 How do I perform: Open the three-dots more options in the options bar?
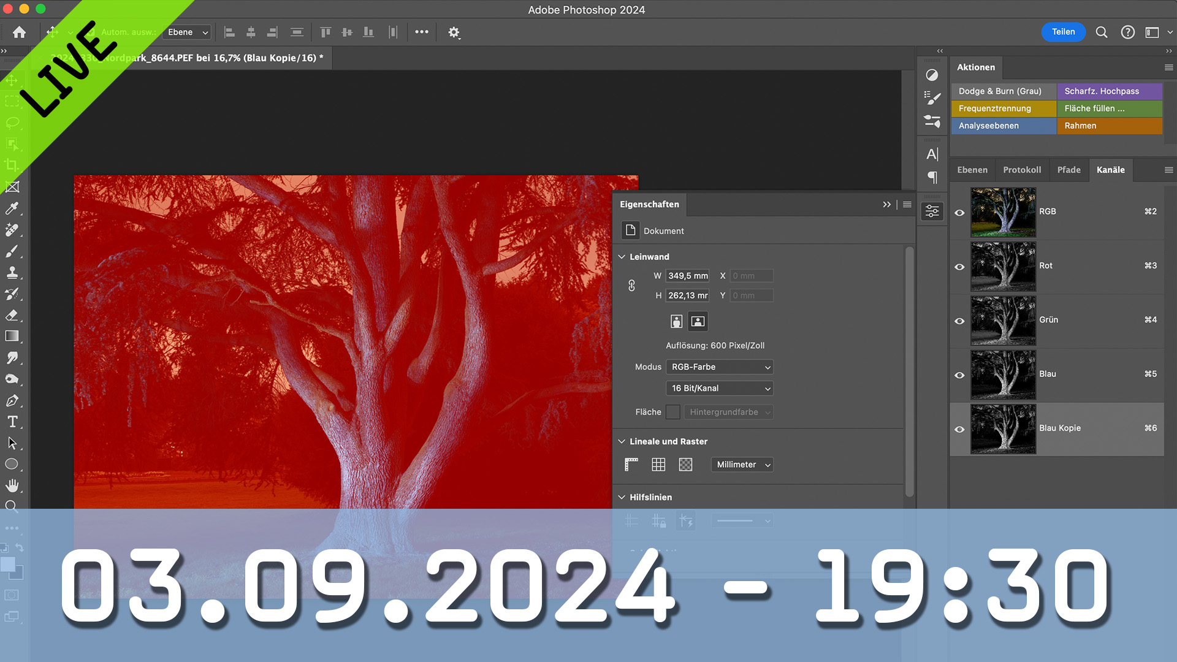pyautogui.click(x=422, y=32)
